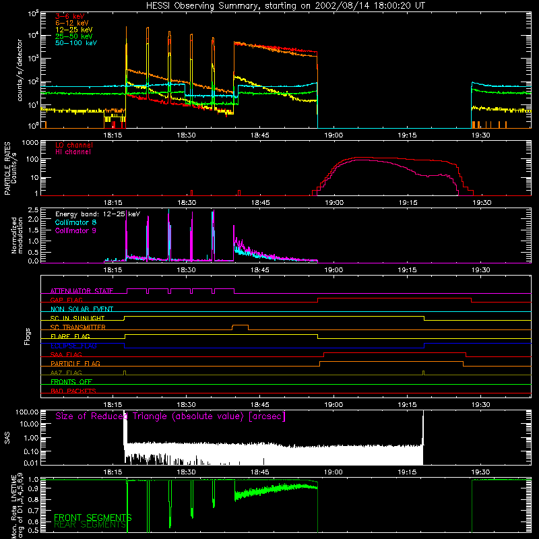The image size is (539, 539).
Task: Click the 18:45 tick under the top count-rate panel
Action: pyautogui.click(x=260, y=135)
